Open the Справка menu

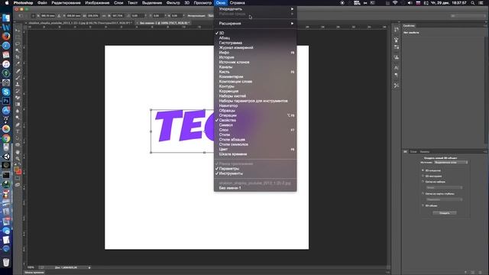[x=238, y=3]
